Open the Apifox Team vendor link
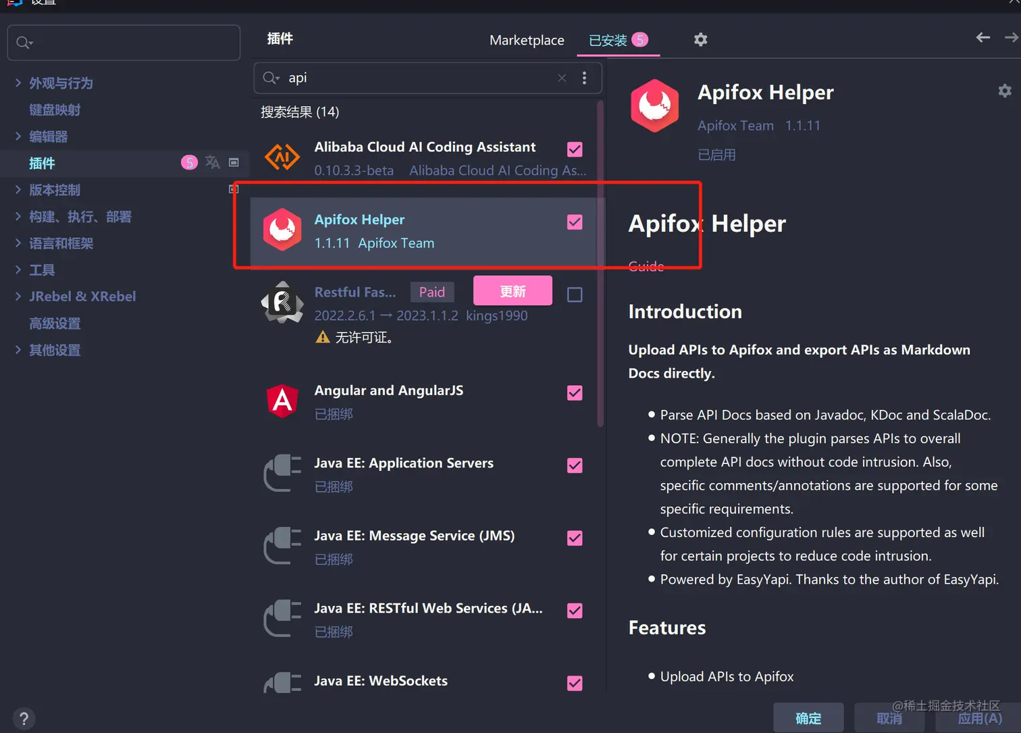The width and height of the screenshot is (1021, 733). (735, 126)
